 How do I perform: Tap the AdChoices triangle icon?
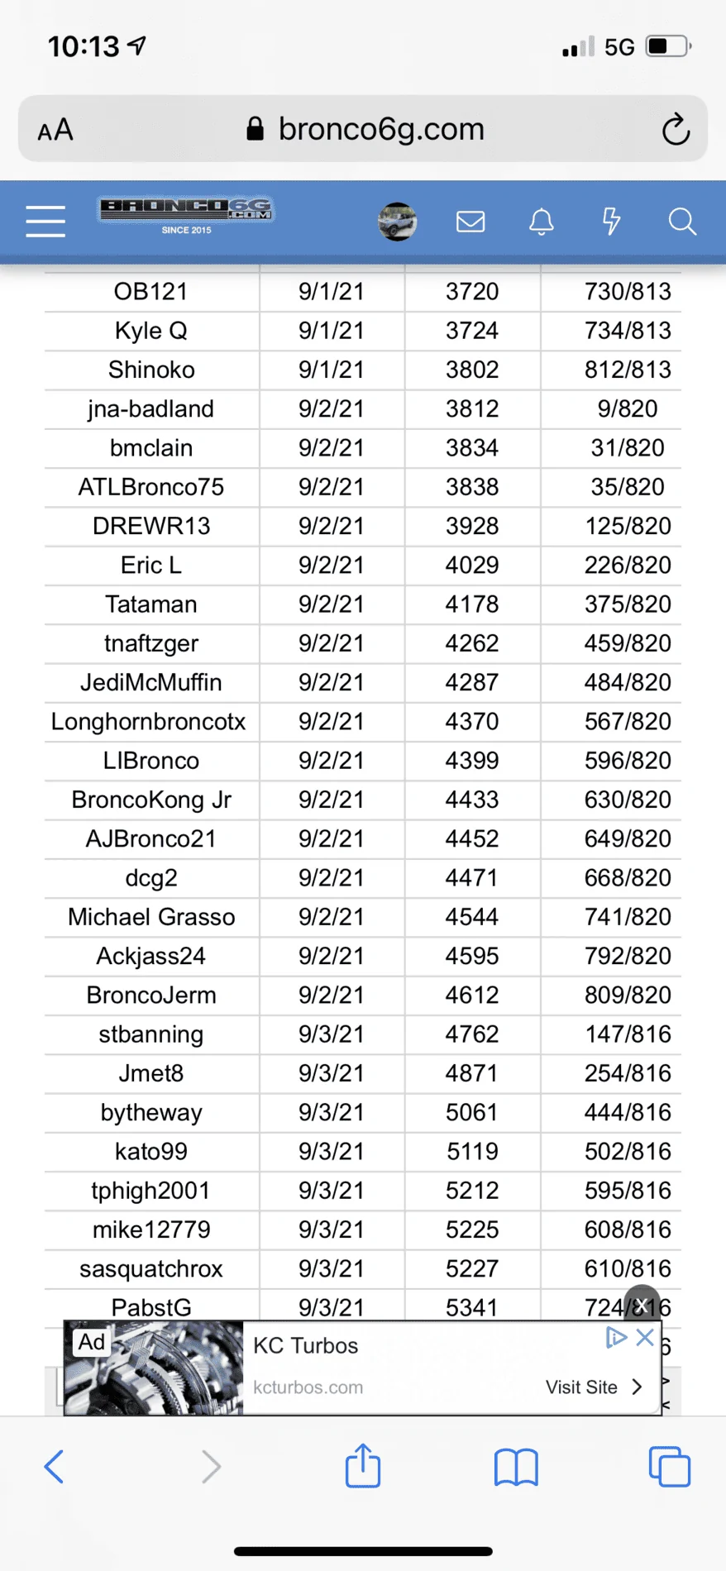(x=616, y=1337)
